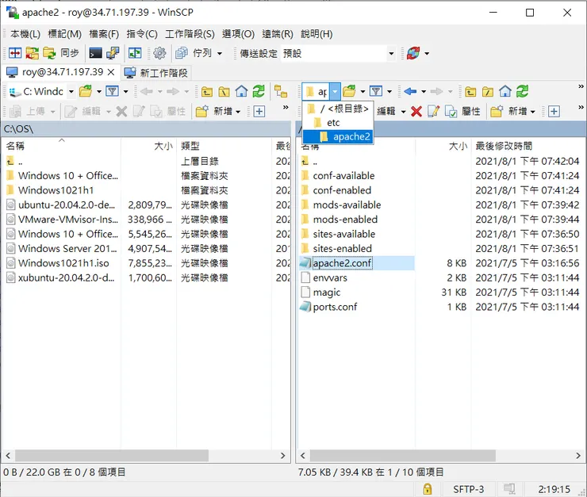The image size is (587, 497).
Task: Open the 選項(O) menu
Action: pos(238,34)
